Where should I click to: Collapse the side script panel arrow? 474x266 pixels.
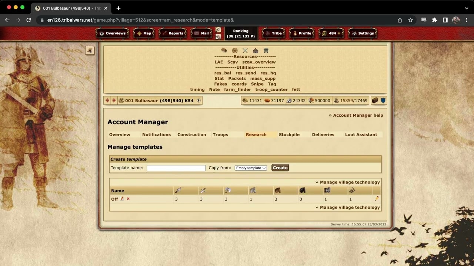90,50
